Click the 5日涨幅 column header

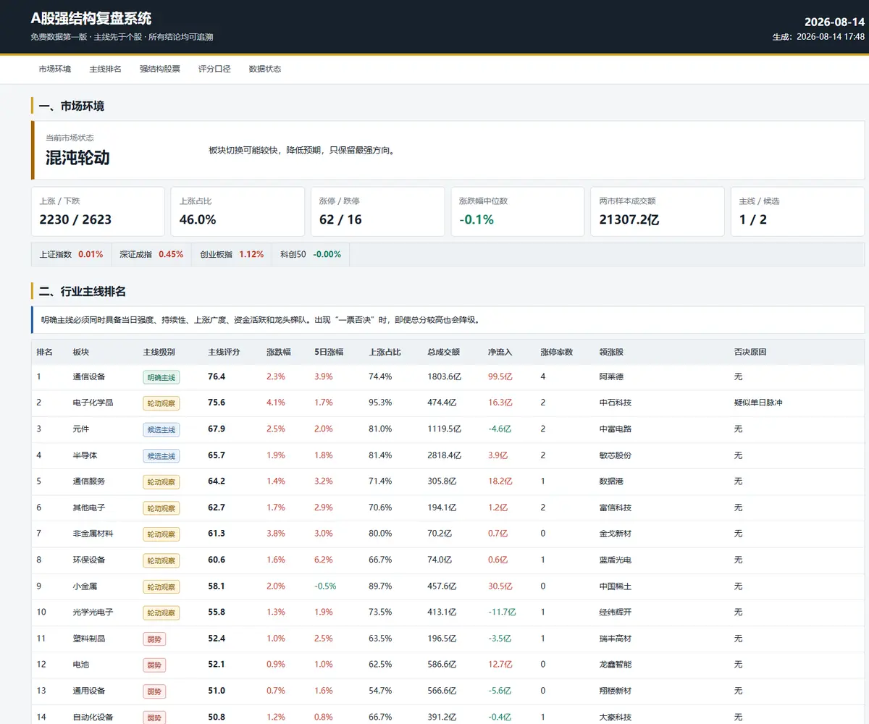click(x=329, y=352)
